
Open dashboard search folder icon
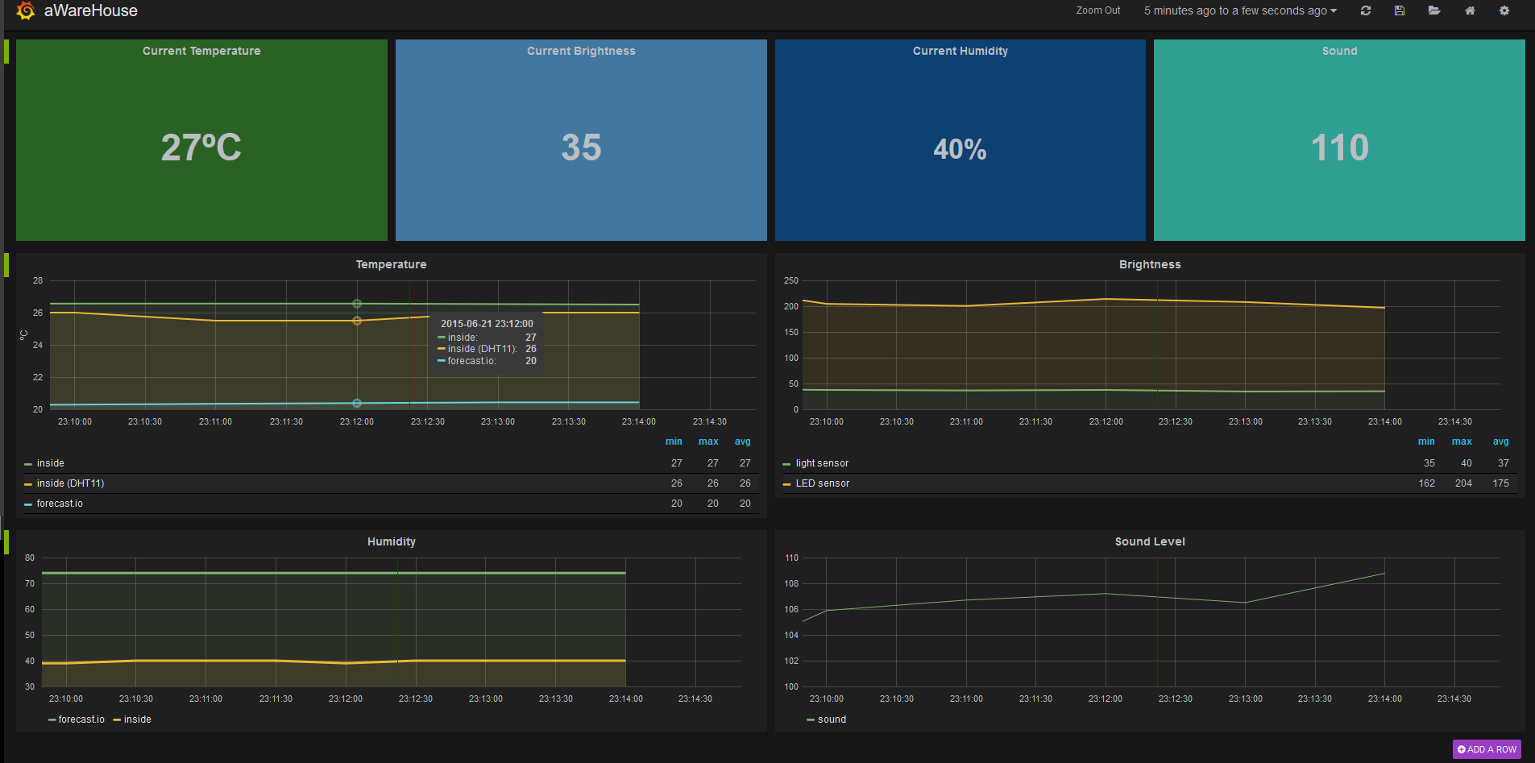(1434, 10)
